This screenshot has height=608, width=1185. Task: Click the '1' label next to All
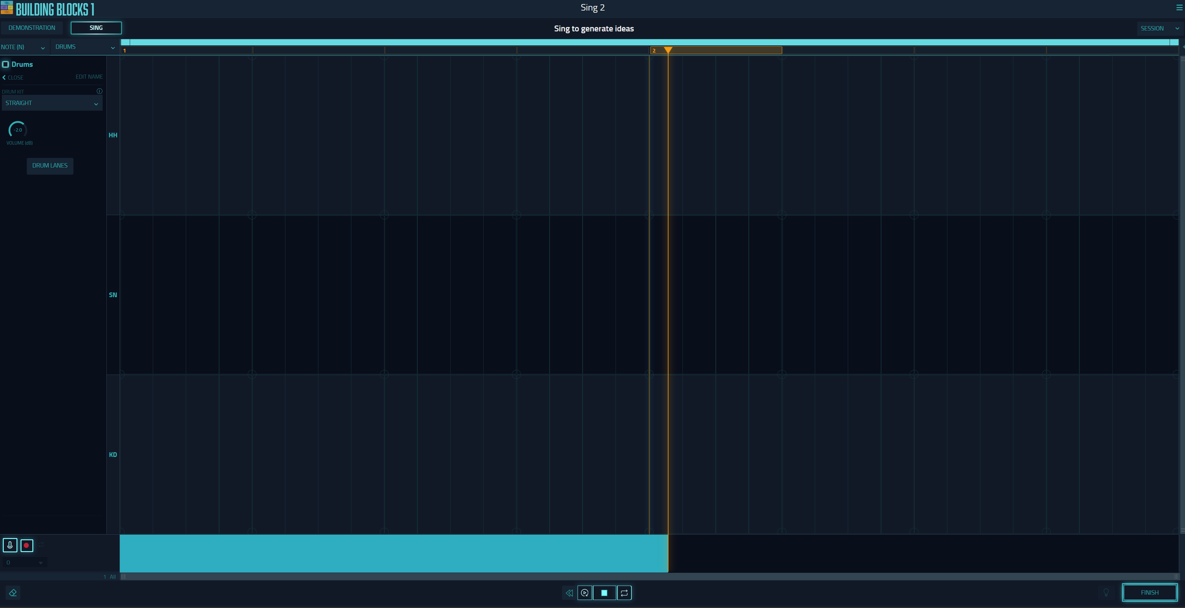pos(105,577)
